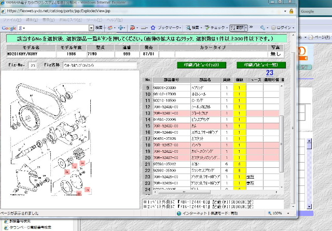
Task: Open the 表示(V) menu
Action: [x=48, y=20]
